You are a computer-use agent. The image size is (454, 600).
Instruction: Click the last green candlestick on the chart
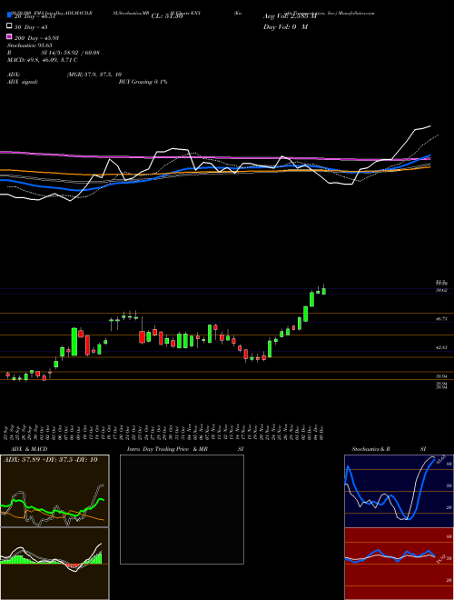click(323, 291)
